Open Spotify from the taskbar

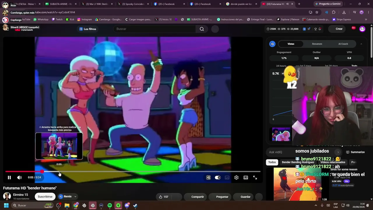(x=110, y=205)
